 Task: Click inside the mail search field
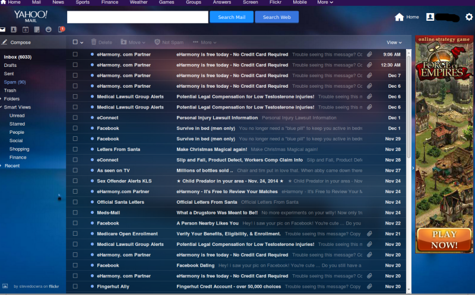click(x=138, y=17)
